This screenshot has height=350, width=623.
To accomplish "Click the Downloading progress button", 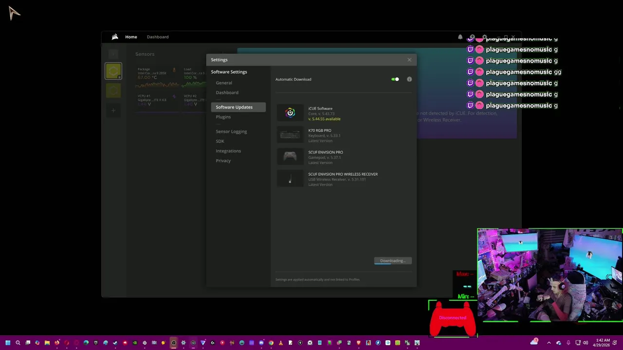I will [393, 261].
